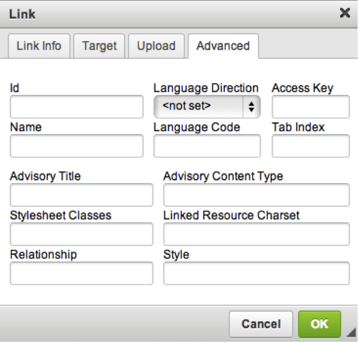Switch to the Link Info tab

(x=39, y=46)
